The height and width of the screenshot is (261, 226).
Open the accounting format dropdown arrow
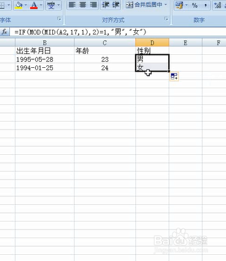coord(187,5)
